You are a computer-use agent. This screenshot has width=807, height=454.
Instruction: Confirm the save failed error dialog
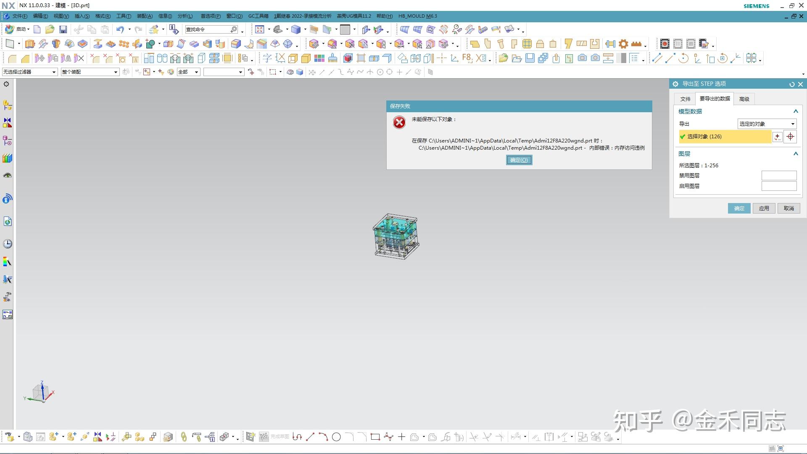pyautogui.click(x=519, y=160)
